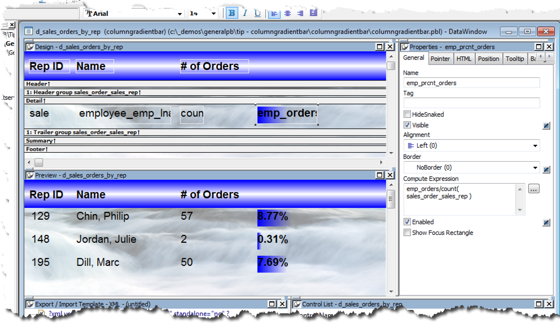This screenshot has width=560, height=324.
Task: Open expression editor for Border property
Action: 546,169
